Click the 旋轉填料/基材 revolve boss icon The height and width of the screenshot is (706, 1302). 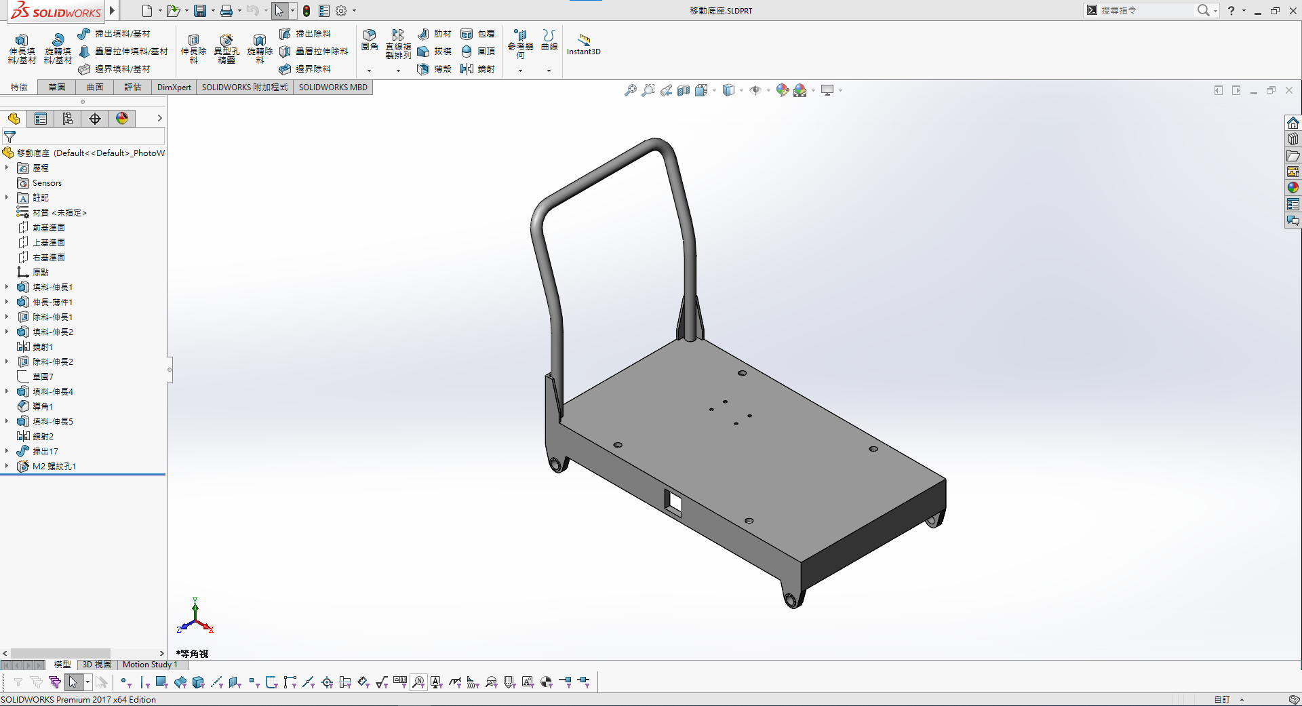tap(58, 40)
